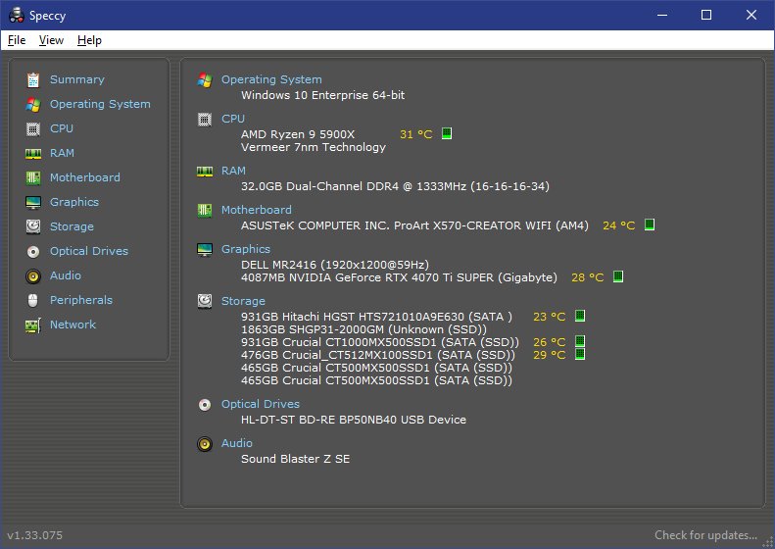Open the File menu
The image size is (775, 549).
click(17, 40)
